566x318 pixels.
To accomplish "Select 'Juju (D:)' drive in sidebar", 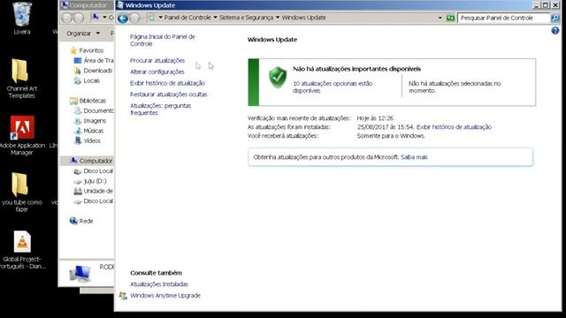I will tap(95, 181).
